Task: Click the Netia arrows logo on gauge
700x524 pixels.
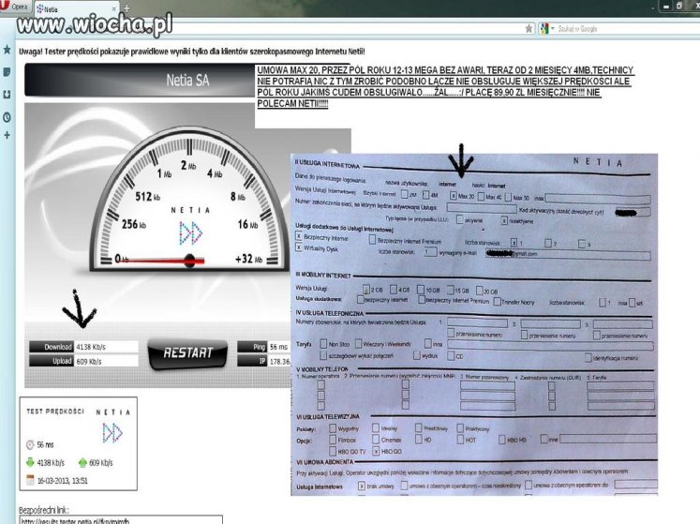Action: (x=190, y=232)
